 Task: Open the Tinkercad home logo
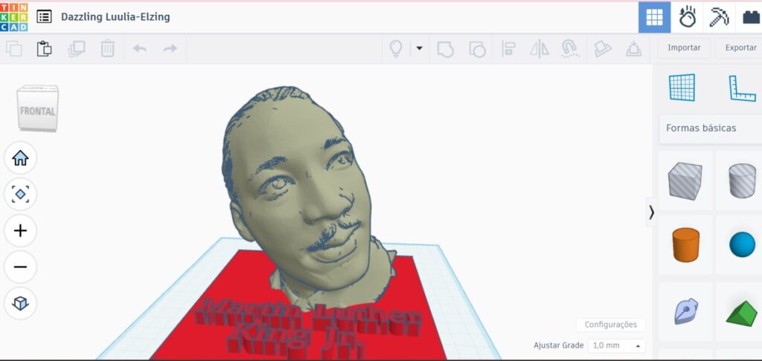(x=13, y=17)
